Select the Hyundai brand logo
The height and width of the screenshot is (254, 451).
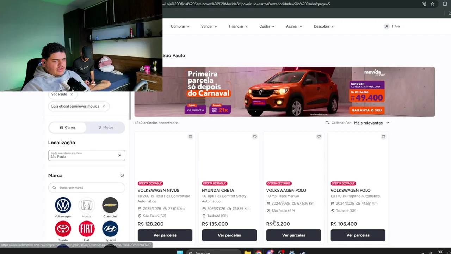click(x=110, y=229)
